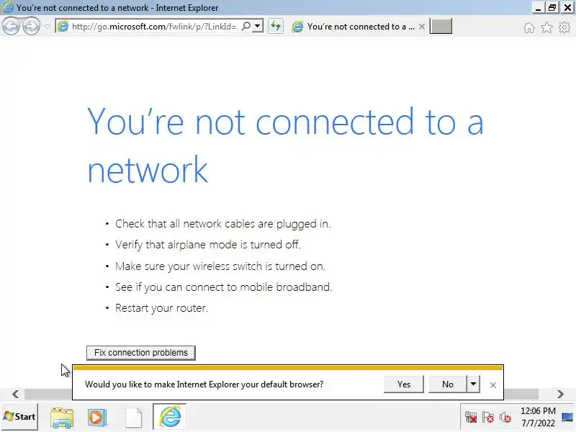This screenshot has width=576, height=432.
Task: Open the blank document taskbar icon
Action: (134, 418)
